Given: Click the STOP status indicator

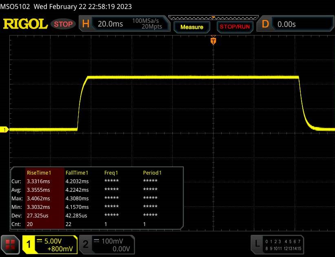Looking at the screenshot, I should pyautogui.click(x=63, y=24).
